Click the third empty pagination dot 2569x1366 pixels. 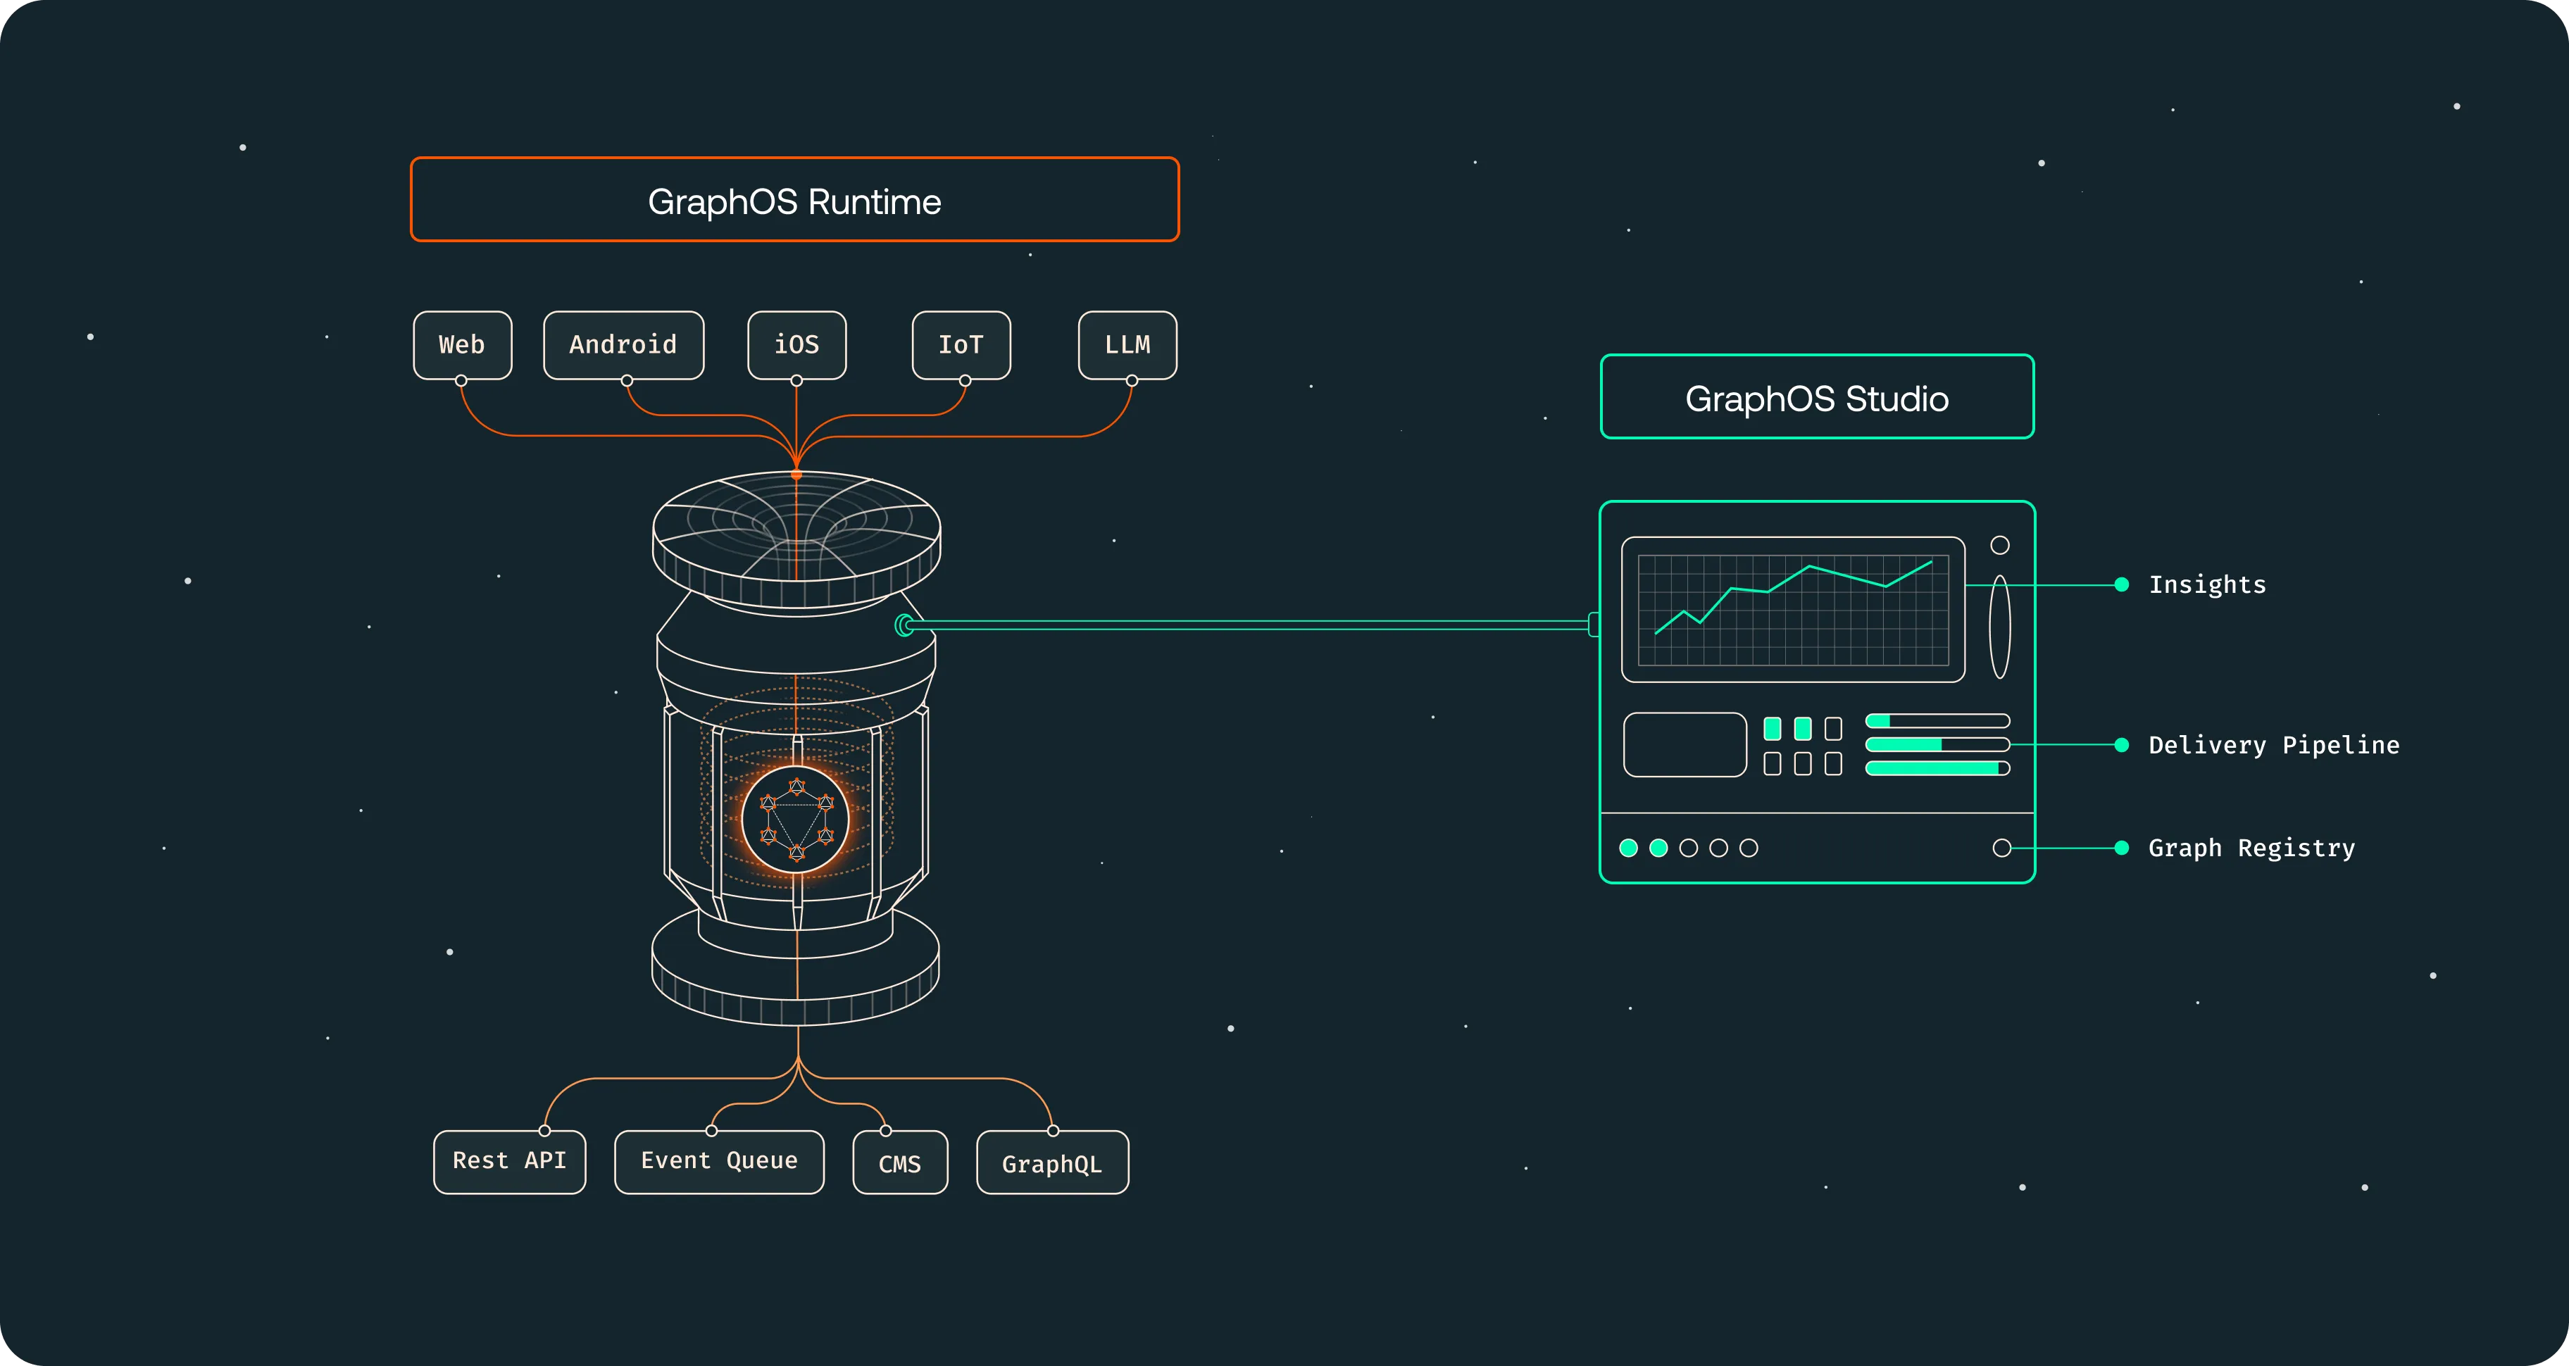pyautogui.click(x=1689, y=848)
